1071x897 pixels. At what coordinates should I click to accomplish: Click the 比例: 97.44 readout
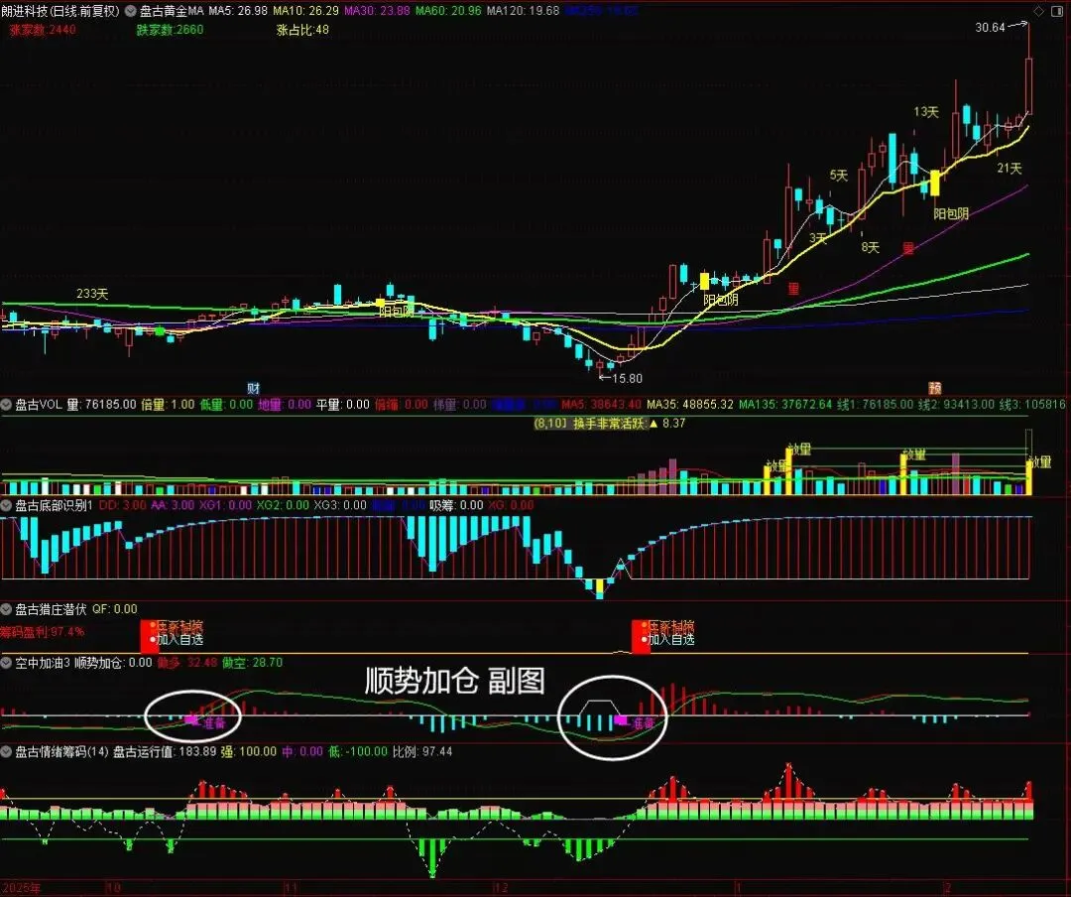point(422,751)
